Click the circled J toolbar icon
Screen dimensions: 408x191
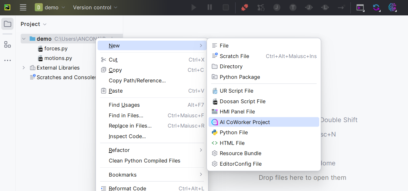pos(277,7)
